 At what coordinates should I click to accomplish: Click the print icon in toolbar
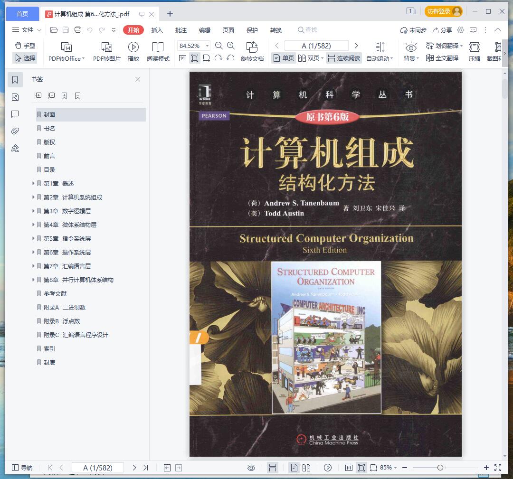tap(78, 30)
